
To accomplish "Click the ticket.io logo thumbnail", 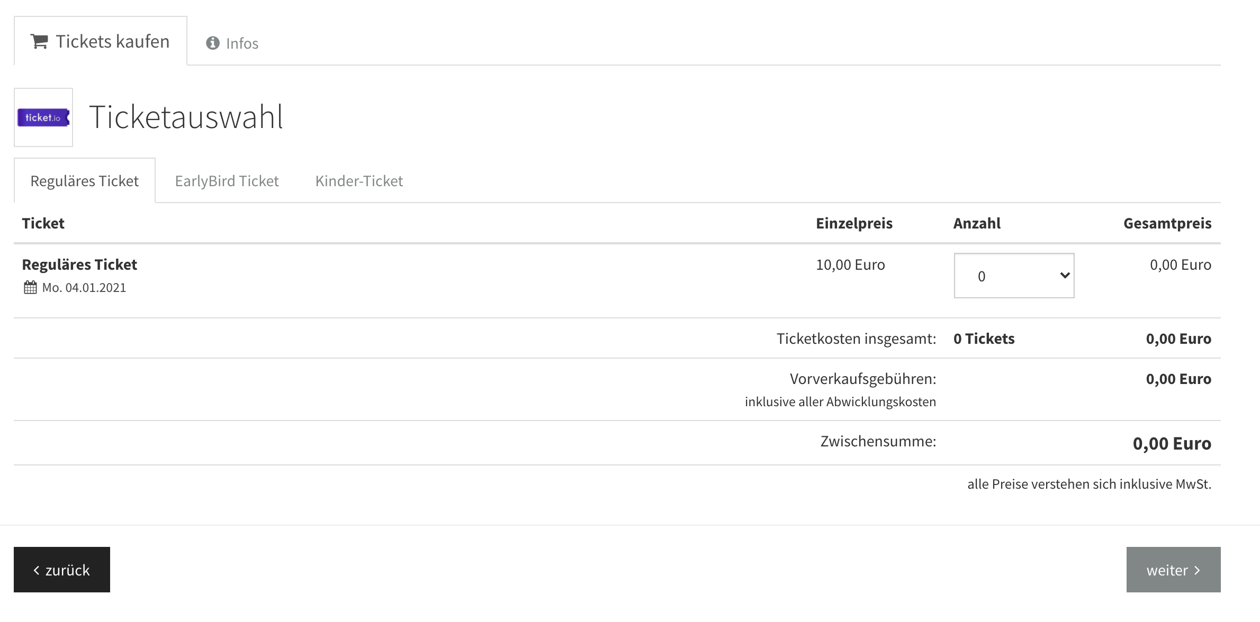I will [x=43, y=117].
